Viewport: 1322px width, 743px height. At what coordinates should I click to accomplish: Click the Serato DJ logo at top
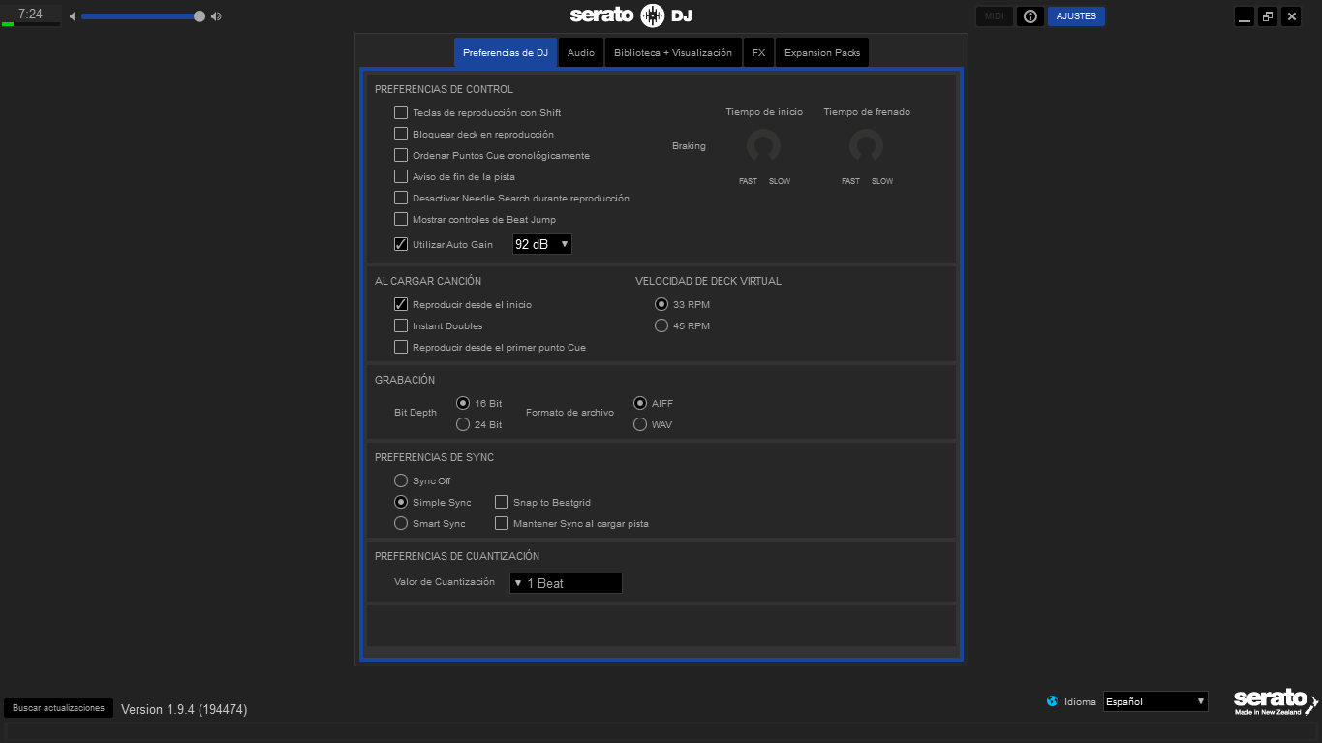[x=630, y=15]
